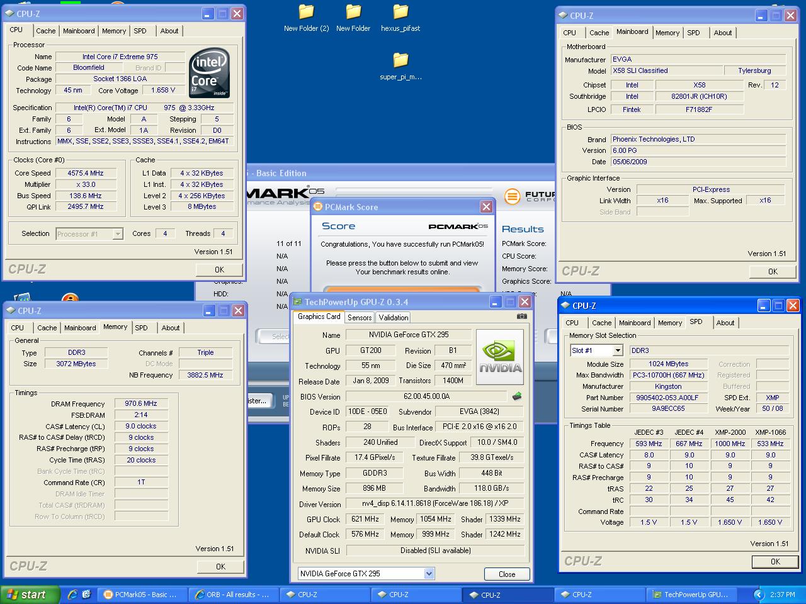Click the Multiplier x 33.0 value

85,184
